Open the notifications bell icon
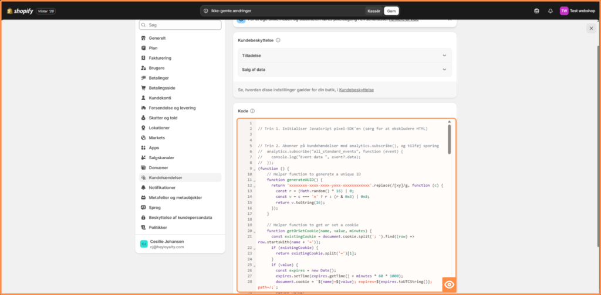This screenshot has height=295, width=601. (x=550, y=11)
